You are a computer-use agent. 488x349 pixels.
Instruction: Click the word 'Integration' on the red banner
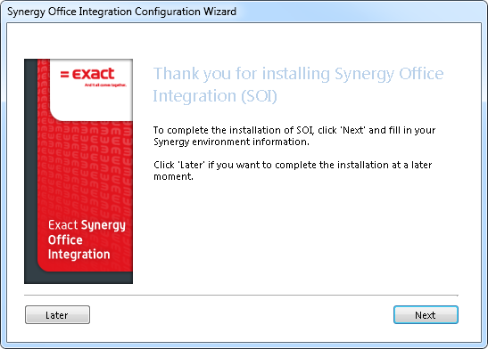click(79, 255)
